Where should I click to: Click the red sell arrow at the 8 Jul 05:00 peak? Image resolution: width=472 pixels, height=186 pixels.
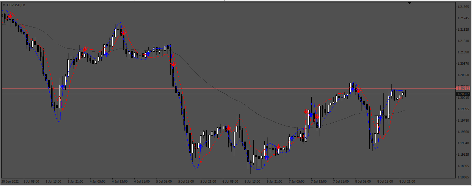tap(358, 90)
